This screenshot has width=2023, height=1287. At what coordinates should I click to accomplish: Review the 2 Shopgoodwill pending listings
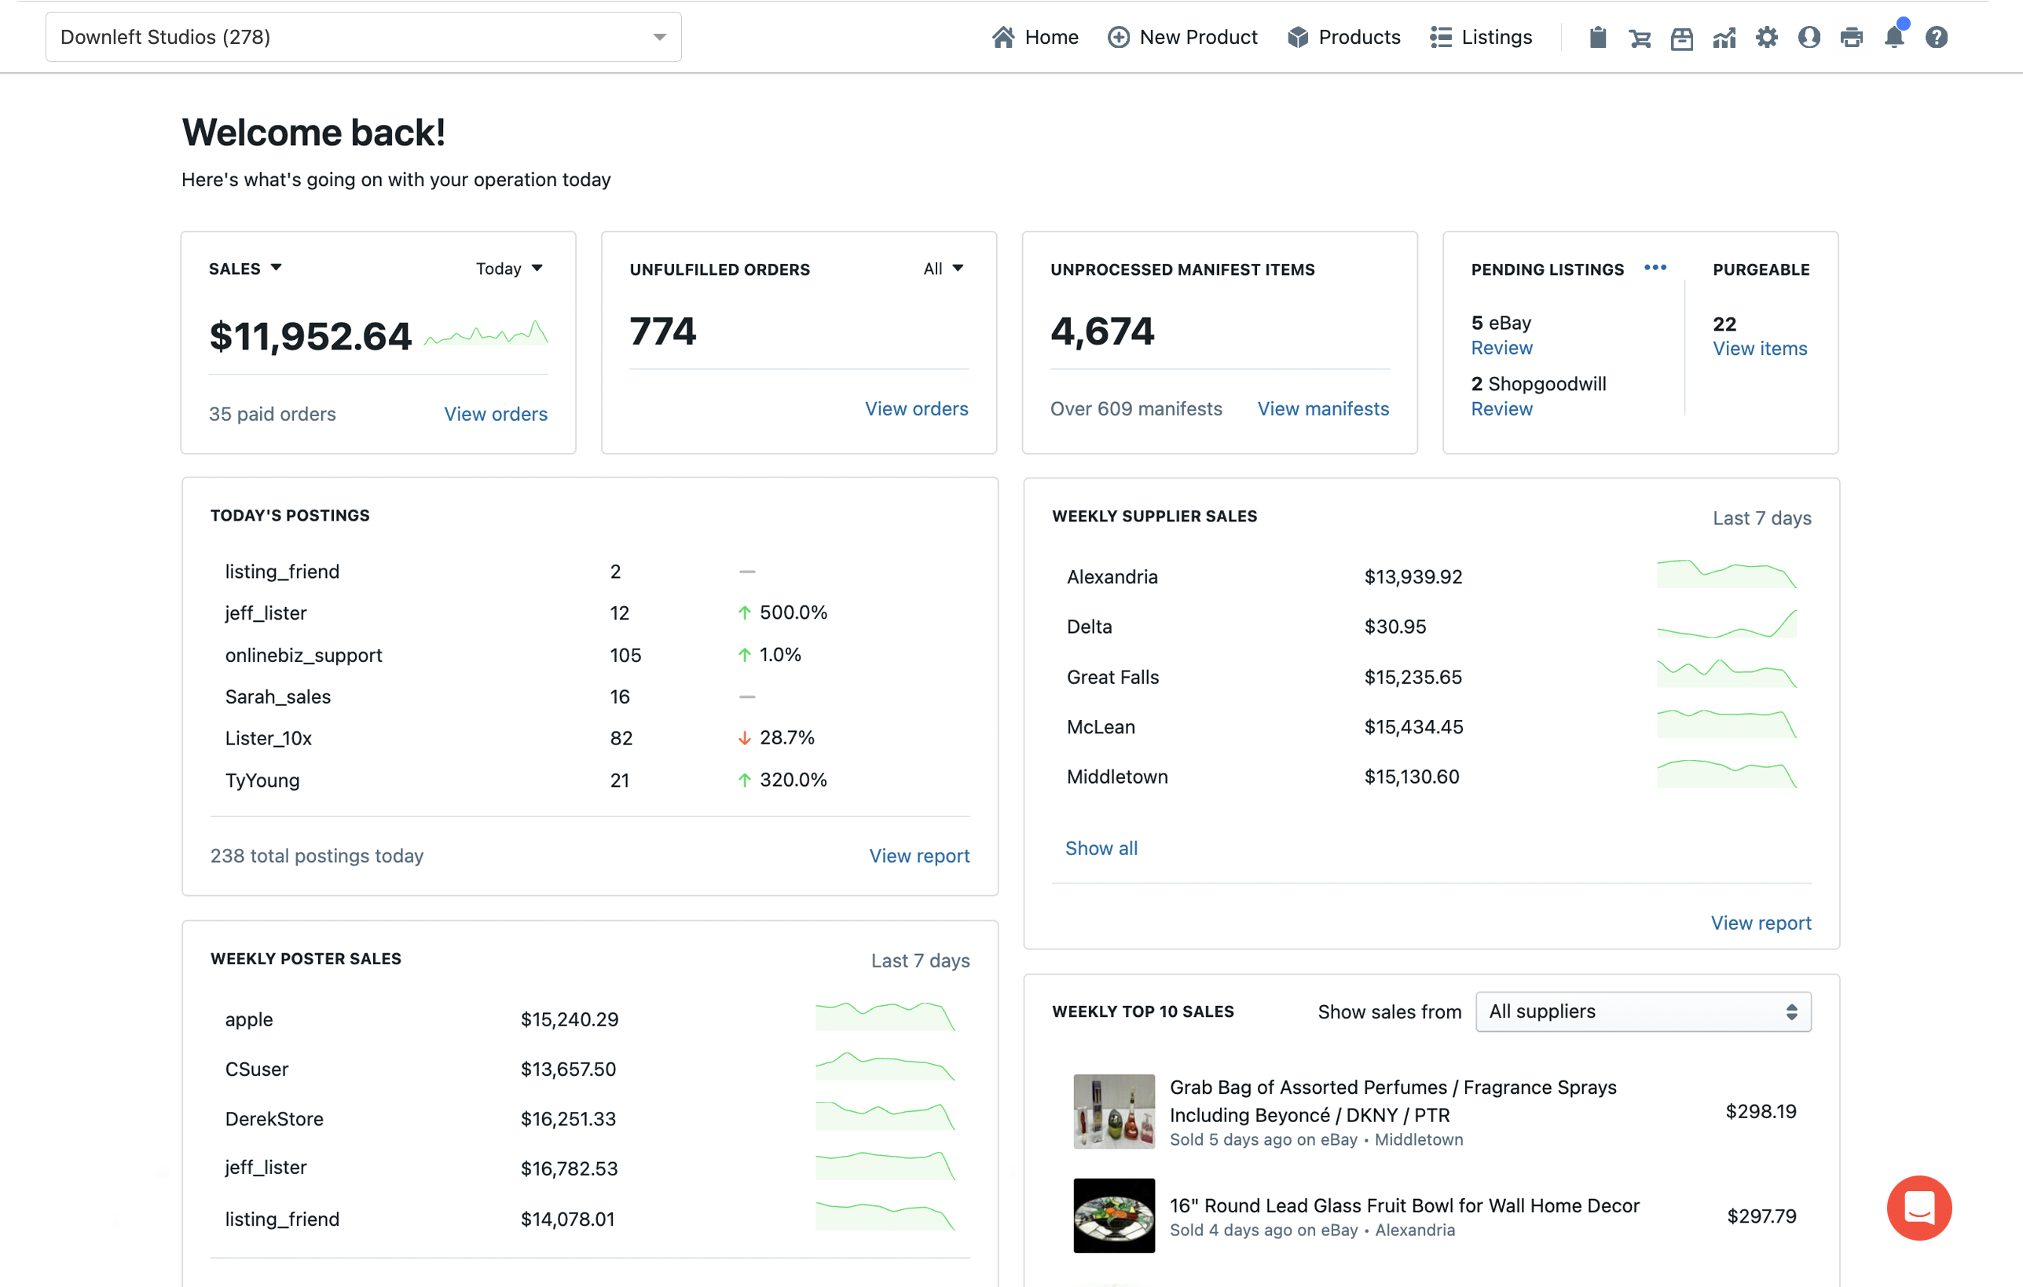1501,409
